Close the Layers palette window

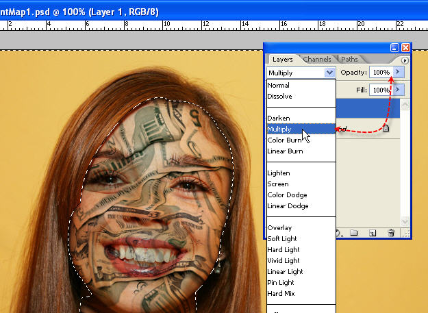406,48
